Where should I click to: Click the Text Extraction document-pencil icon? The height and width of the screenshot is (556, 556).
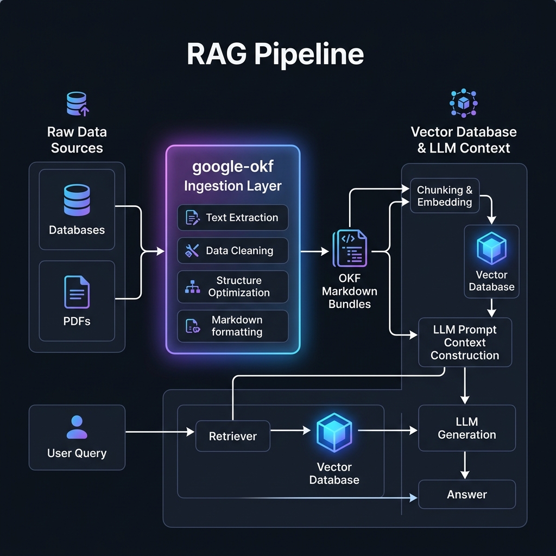(193, 217)
